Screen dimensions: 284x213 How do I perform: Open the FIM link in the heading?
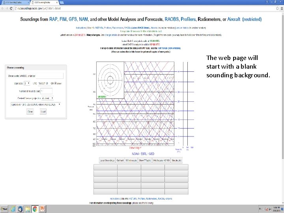(x=63, y=19)
